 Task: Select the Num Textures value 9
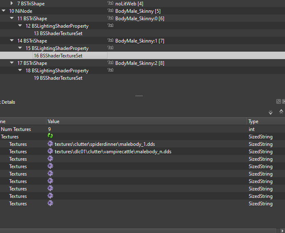pos(49,129)
